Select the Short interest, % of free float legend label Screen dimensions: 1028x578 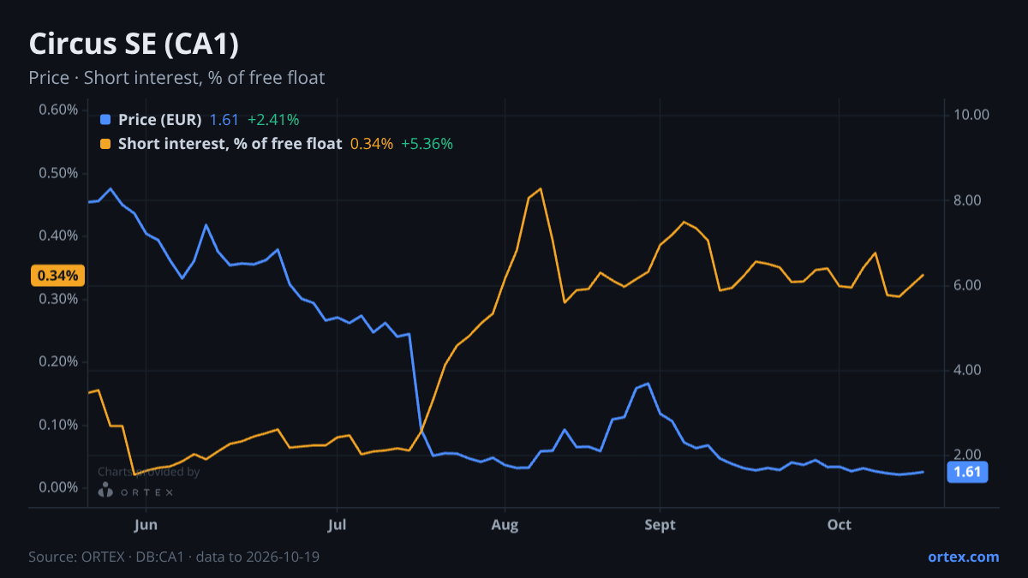pos(230,144)
